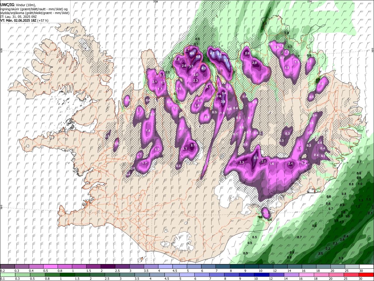Click the crimson 25–30 swatch in lower legend
This screenshot has height=281, width=374.
tap(351, 275)
